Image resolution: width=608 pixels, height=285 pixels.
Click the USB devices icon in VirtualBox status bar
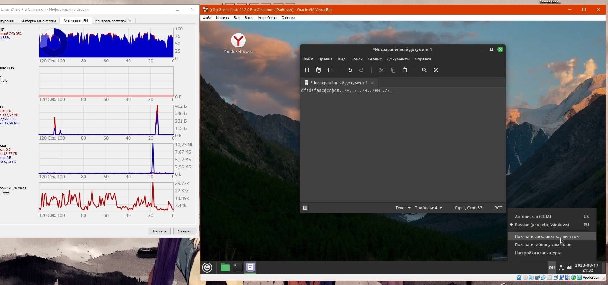pos(543,278)
